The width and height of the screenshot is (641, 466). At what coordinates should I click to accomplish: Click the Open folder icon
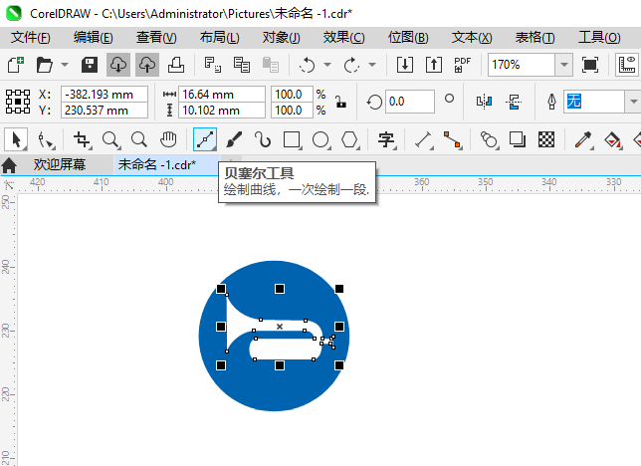(44, 65)
